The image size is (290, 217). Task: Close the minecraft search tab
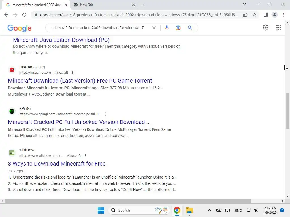pos(66,5)
